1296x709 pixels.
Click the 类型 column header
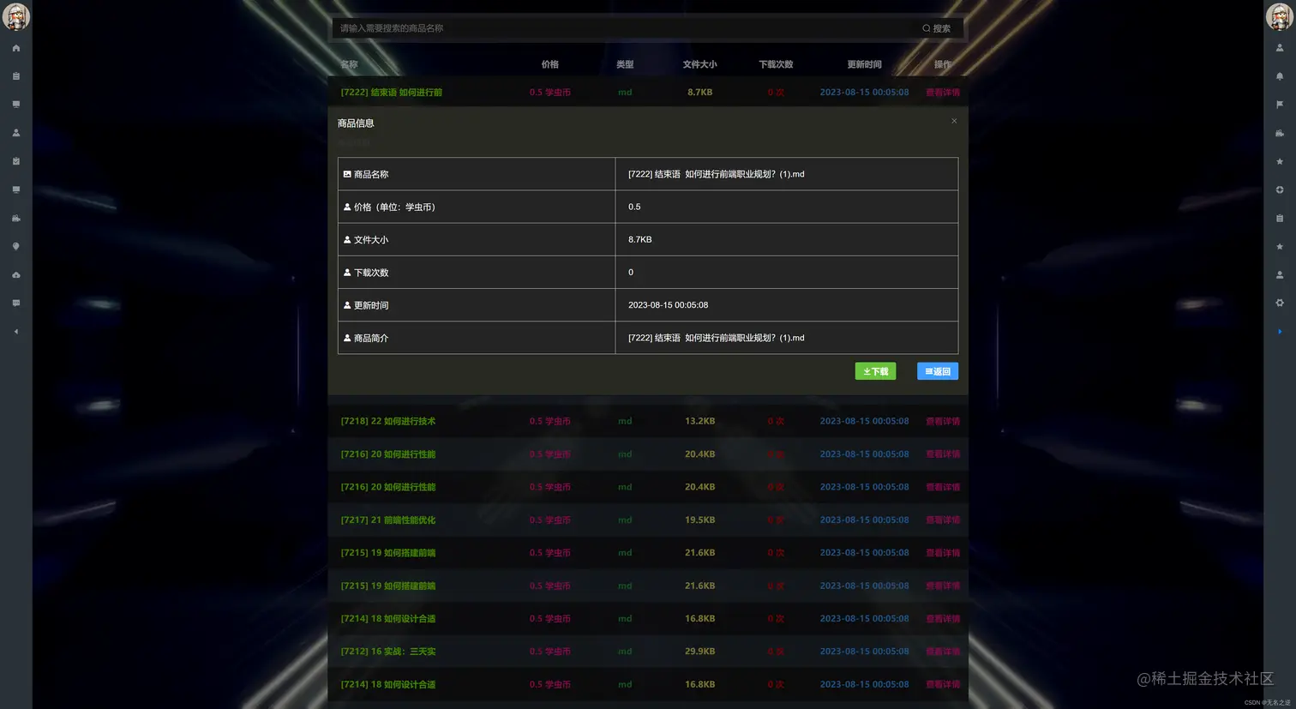[x=625, y=64]
